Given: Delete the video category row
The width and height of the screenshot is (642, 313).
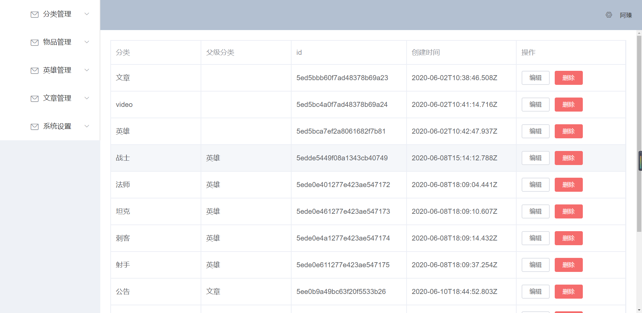Looking at the screenshot, I should tap(568, 105).
